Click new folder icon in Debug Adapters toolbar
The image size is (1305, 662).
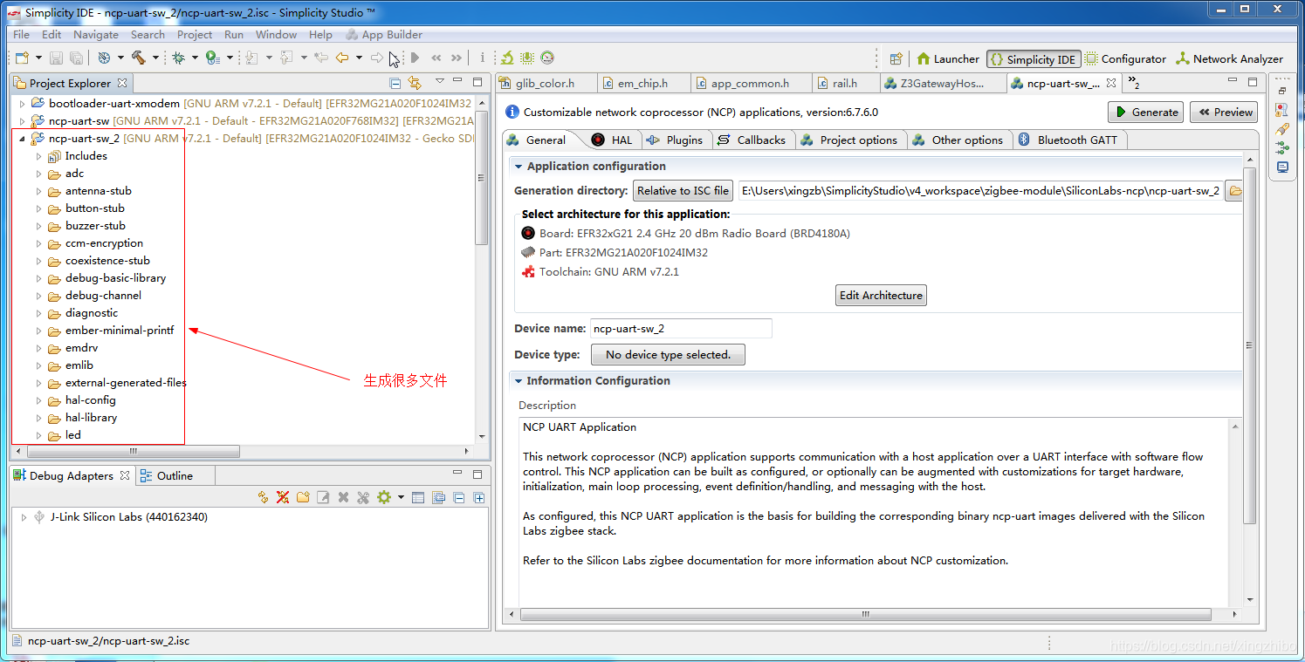coord(303,497)
